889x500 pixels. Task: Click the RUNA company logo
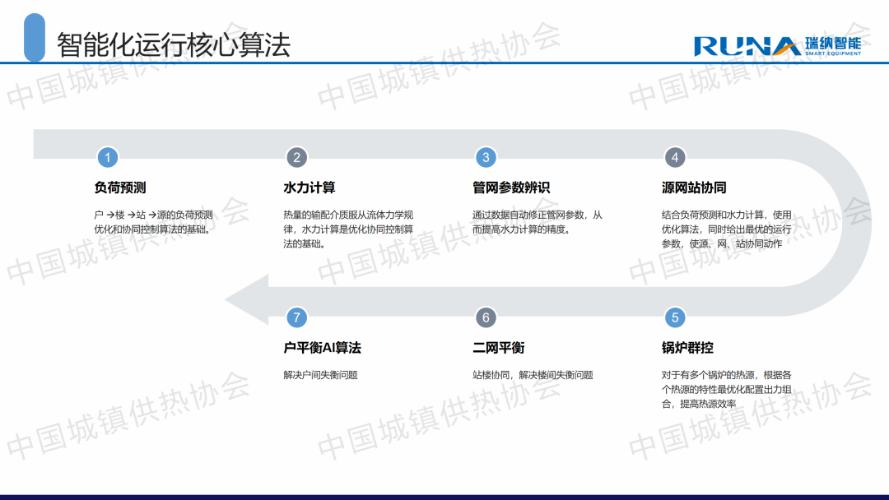(x=777, y=45)
